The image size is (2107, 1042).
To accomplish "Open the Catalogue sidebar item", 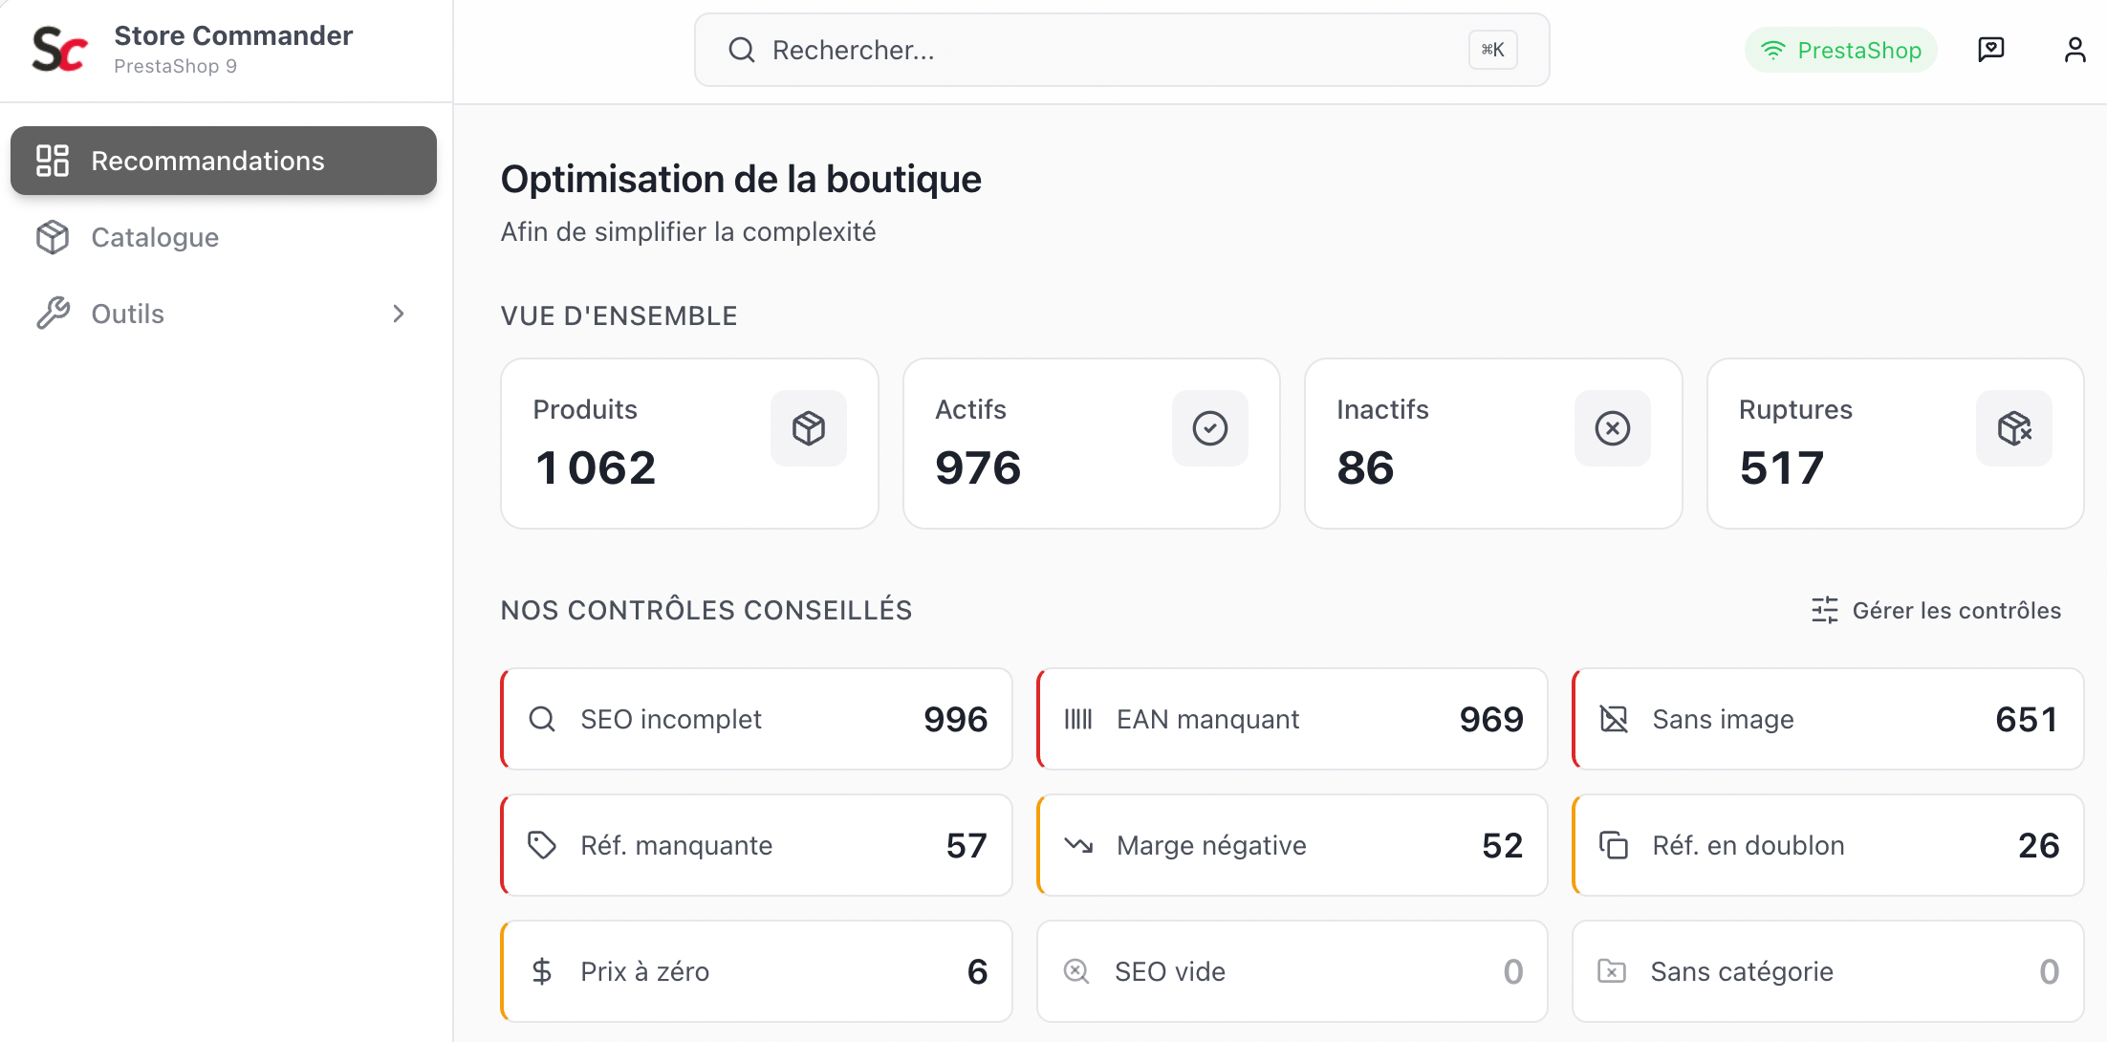I will pyautogui.click(x=224, y=237).
